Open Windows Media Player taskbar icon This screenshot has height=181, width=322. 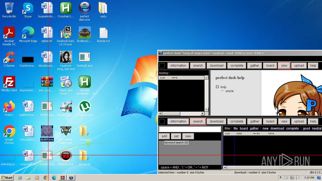click(x=37, y=178)
